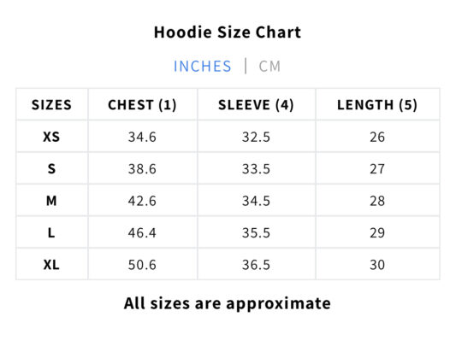Select the SIZES column header

[51, 105]
